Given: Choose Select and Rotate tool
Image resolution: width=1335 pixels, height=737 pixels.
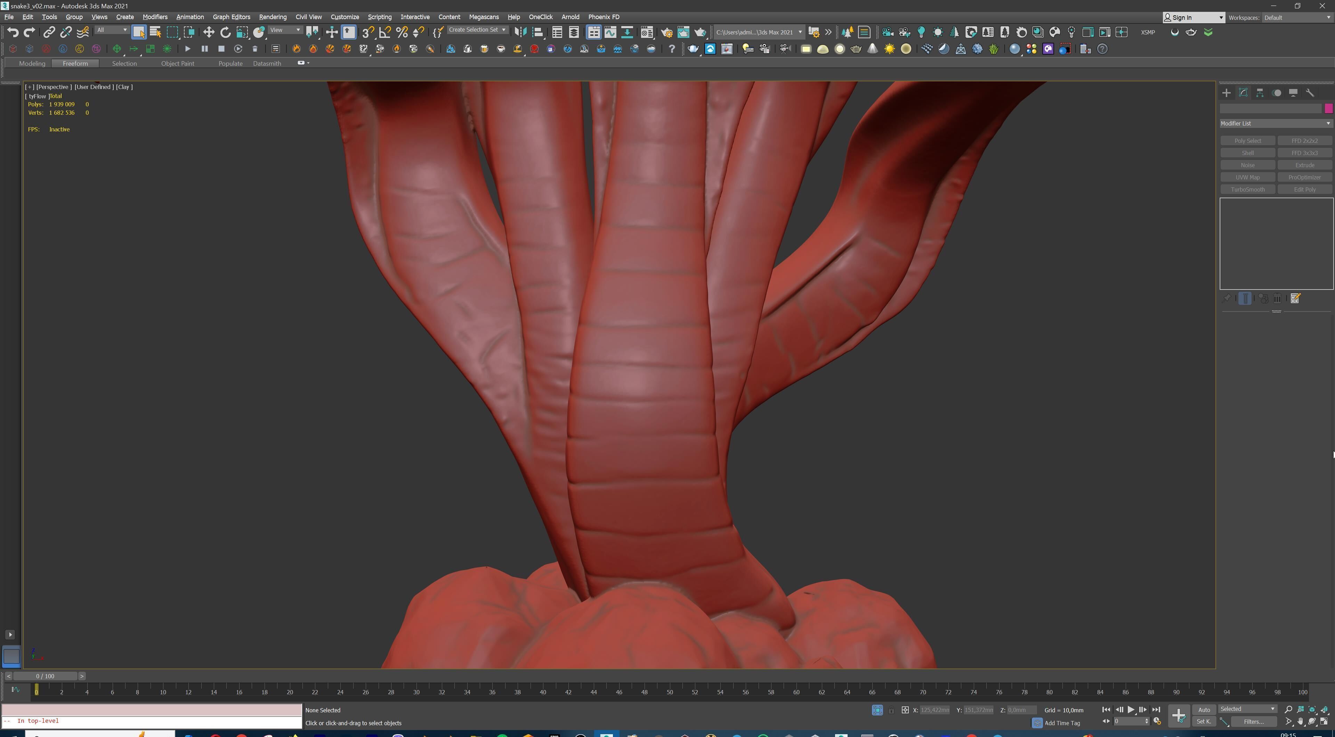Looking at the screenshot, I should coord(225,32).
